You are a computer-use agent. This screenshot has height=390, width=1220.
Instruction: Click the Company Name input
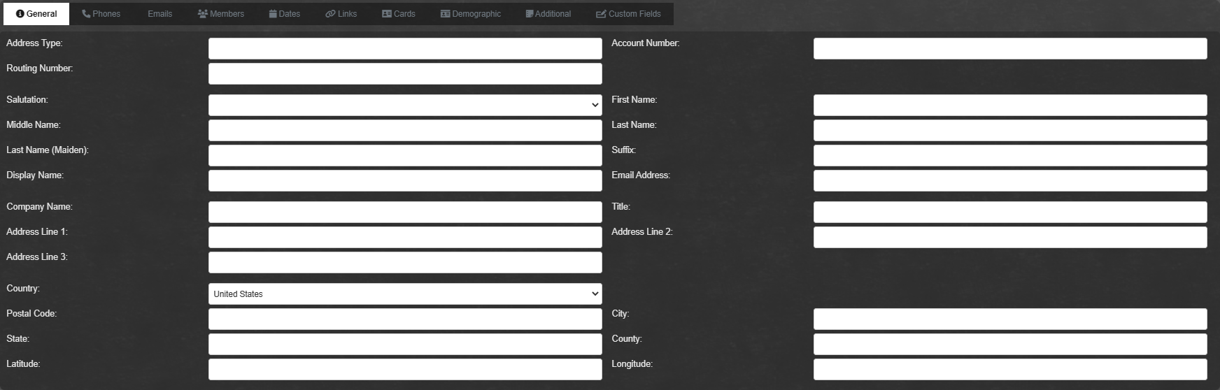click(x=405, y=212)
